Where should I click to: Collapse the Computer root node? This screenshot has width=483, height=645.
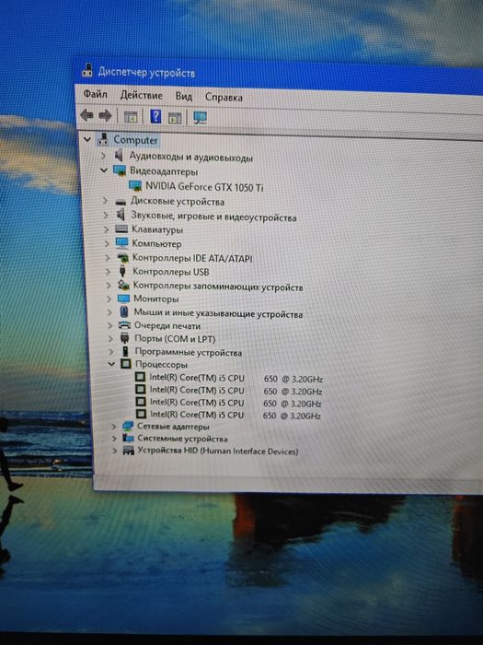pos(87,139)
